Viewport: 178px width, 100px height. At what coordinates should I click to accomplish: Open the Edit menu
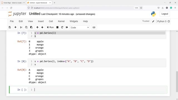pos(21,21)
